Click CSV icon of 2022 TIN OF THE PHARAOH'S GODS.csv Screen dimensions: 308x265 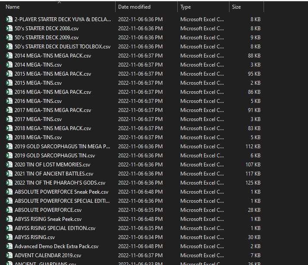pos(9,182)
